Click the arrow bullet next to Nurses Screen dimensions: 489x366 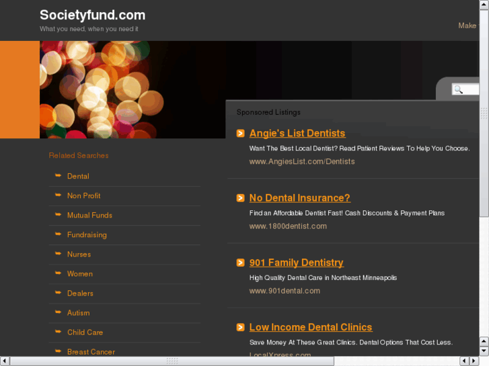click(x=58, y=254)
